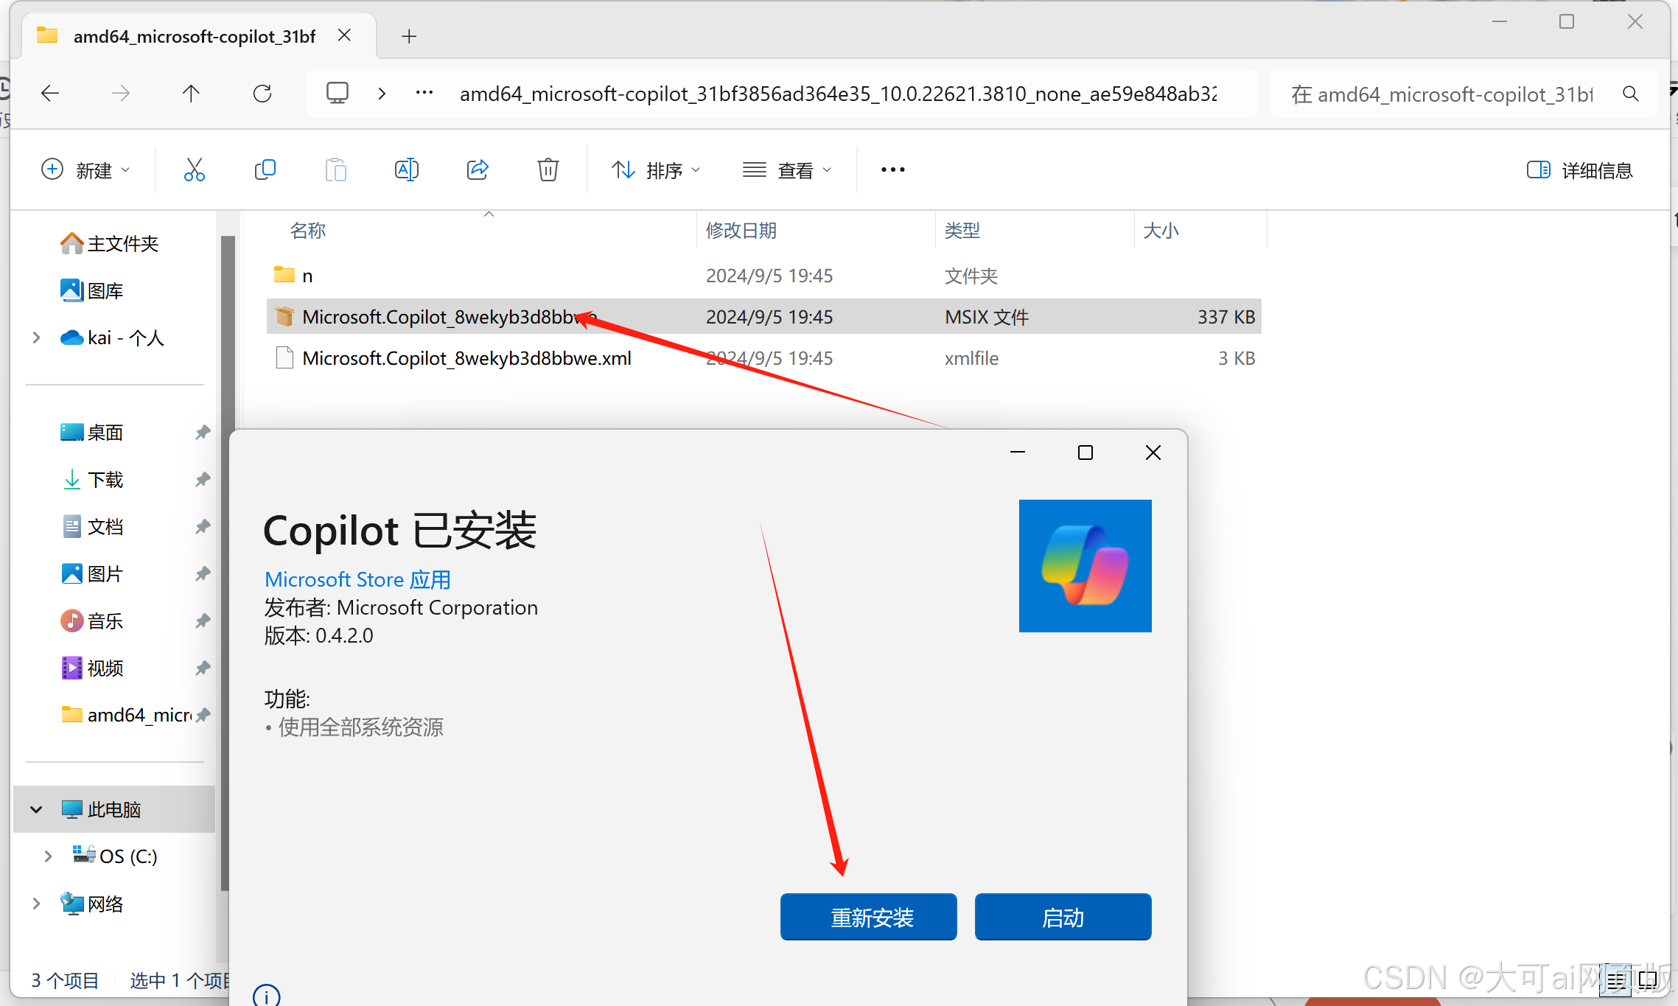Click the Back navigation arrow
This screenshot has width=1678, height=1006.
50,94
